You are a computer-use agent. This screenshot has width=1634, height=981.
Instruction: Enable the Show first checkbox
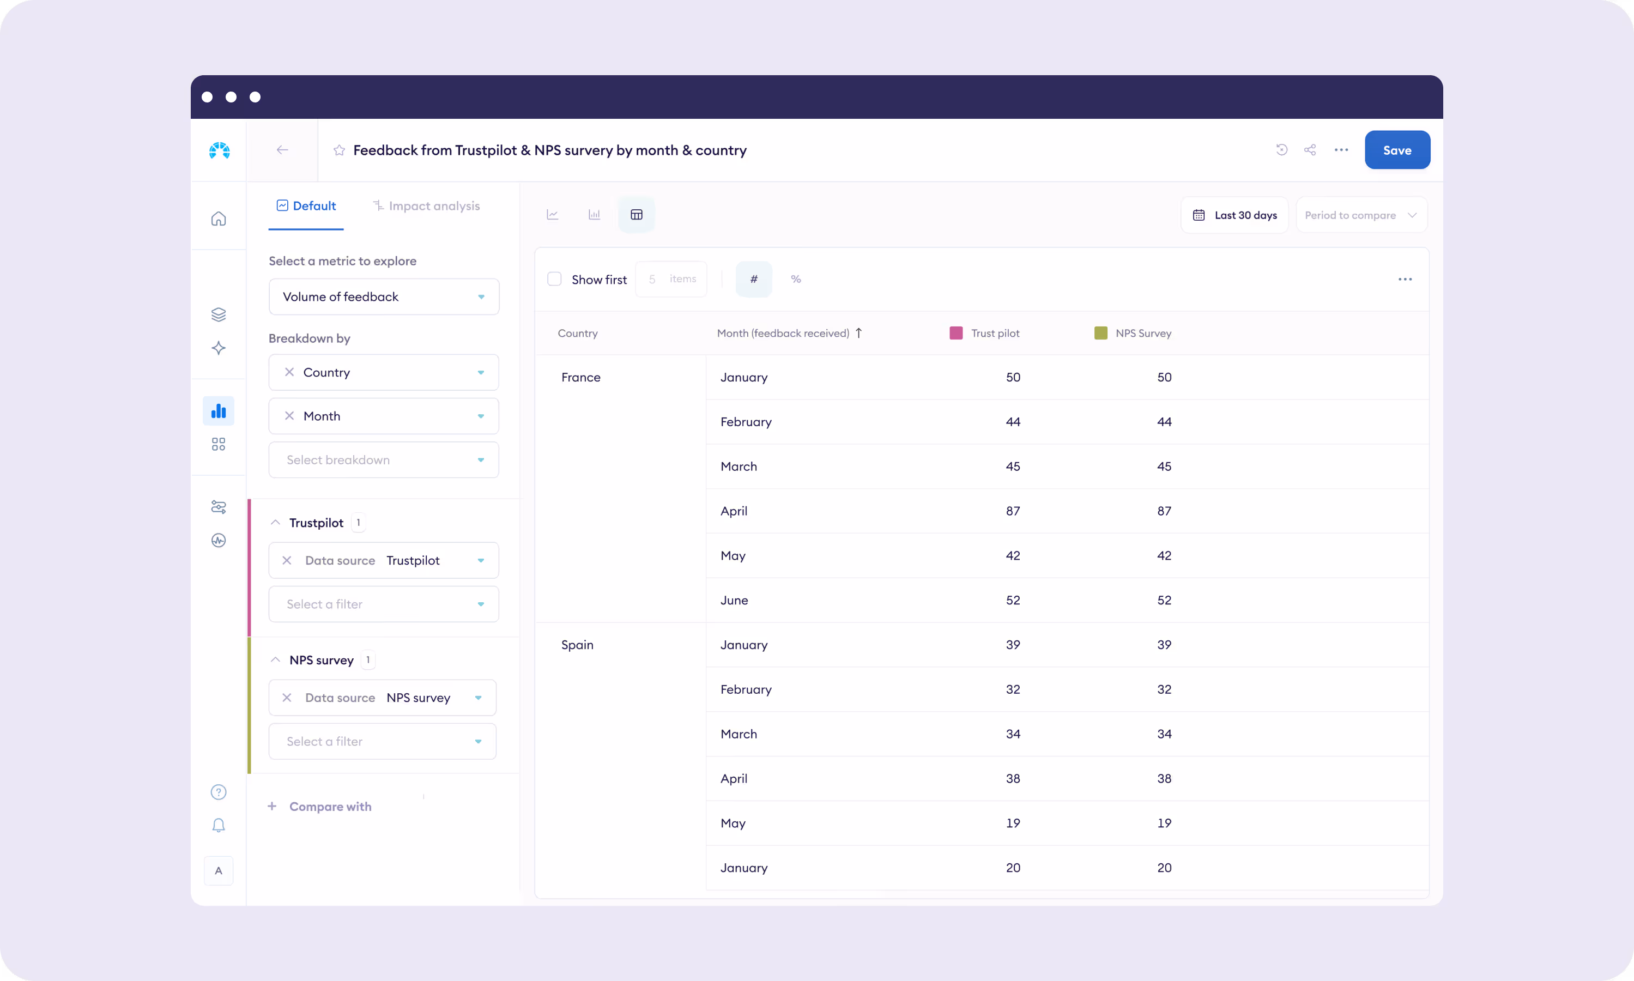(555, 279)
